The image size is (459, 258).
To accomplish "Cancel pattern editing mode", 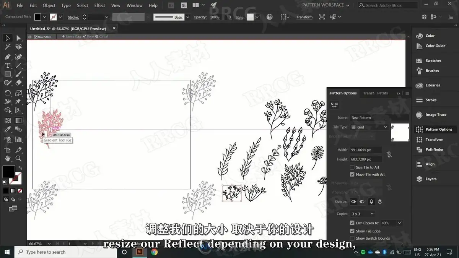I will (x=102, y=37).
